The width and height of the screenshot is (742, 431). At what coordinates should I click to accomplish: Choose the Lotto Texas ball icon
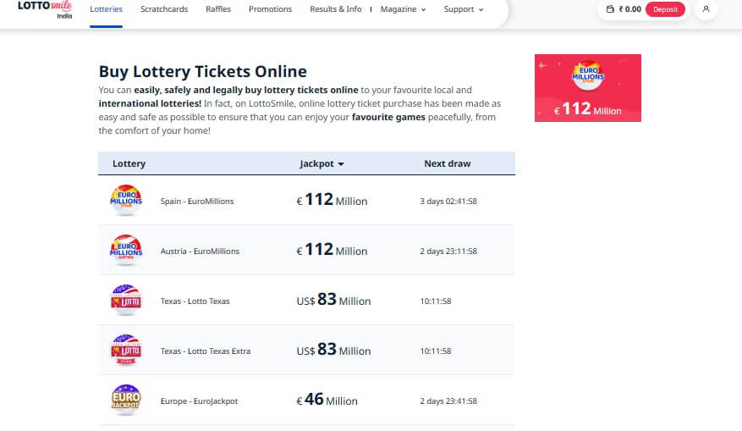click(x=126, y=301)
